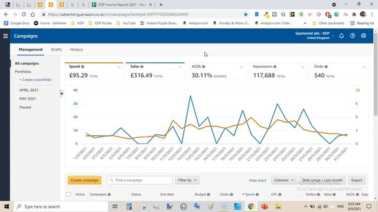Screen dimensions: 378x212
Task: Remove the Spend metric card
Action: [x=119, y=67]
